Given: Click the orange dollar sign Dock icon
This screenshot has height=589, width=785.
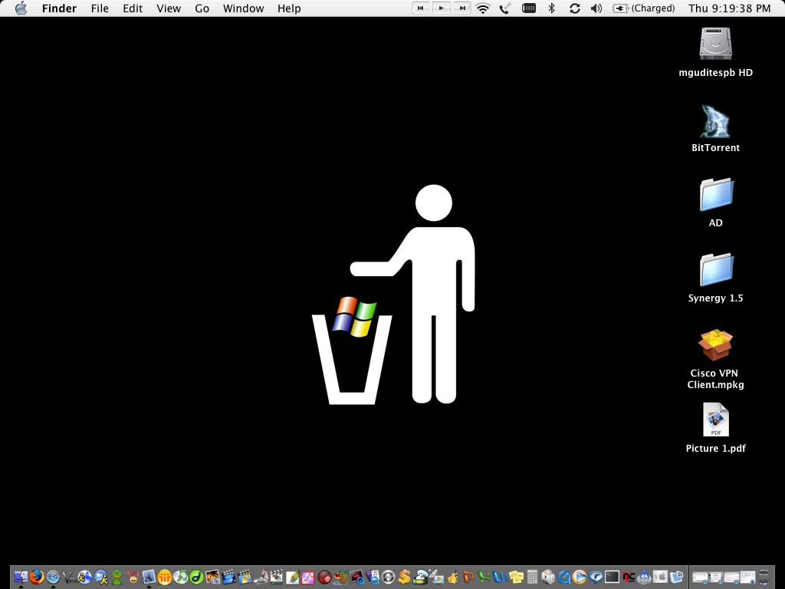Looking at the screenshot, I should [x=405, y=577].
